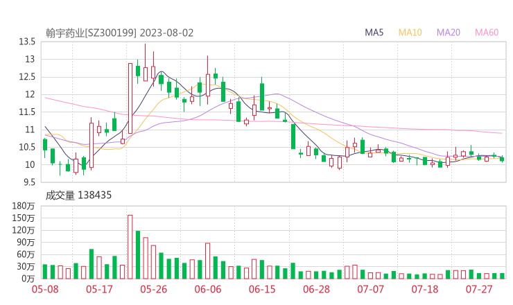The width and height of the screenshot is (513, 305).
Task: Select the 05-17 date axis label
Action: point(99,289)
